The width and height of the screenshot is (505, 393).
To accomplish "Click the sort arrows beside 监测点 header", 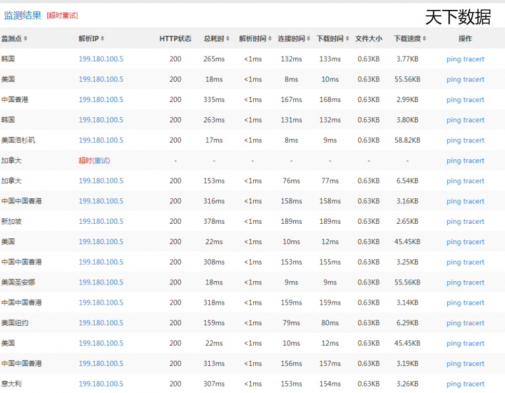I will tap(26, 39).
